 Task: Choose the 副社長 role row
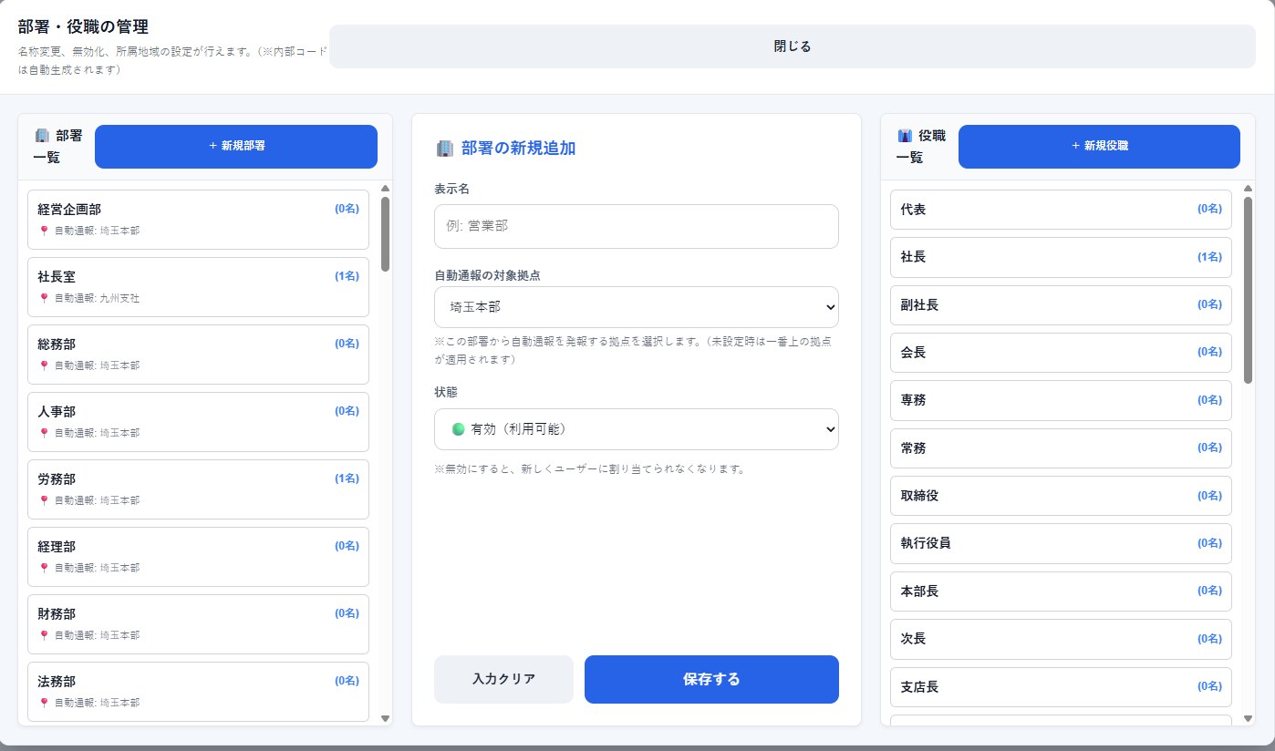pos(1061,304)
